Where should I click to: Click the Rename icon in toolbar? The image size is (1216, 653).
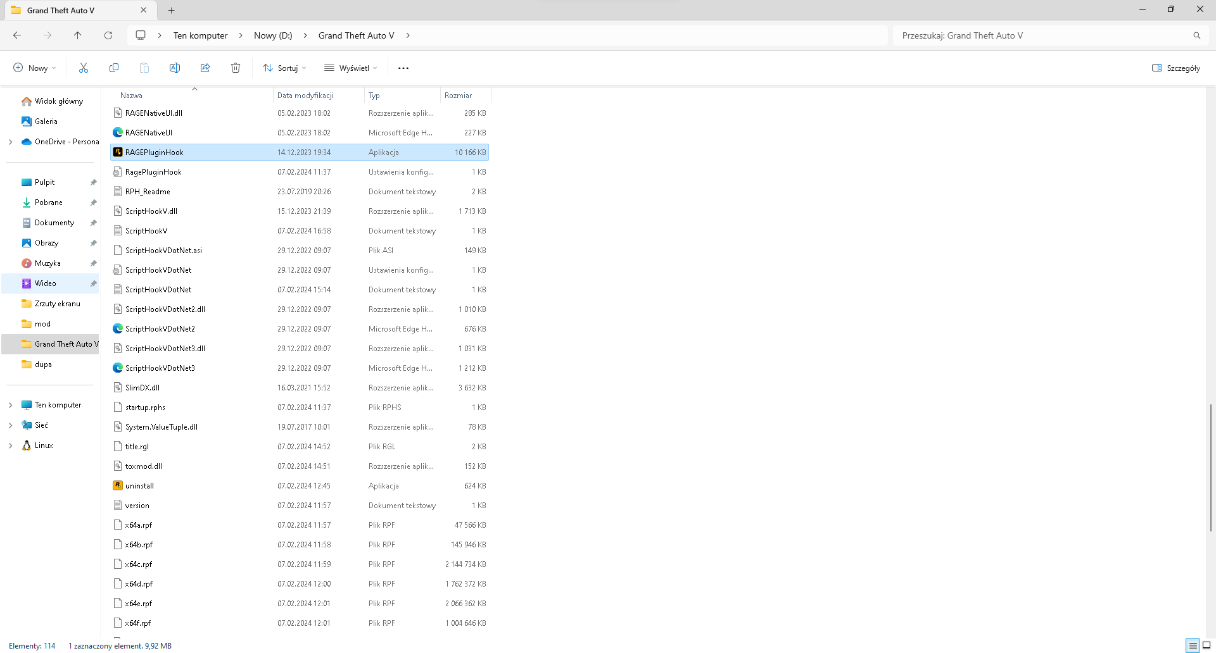(x=175, y=68)
